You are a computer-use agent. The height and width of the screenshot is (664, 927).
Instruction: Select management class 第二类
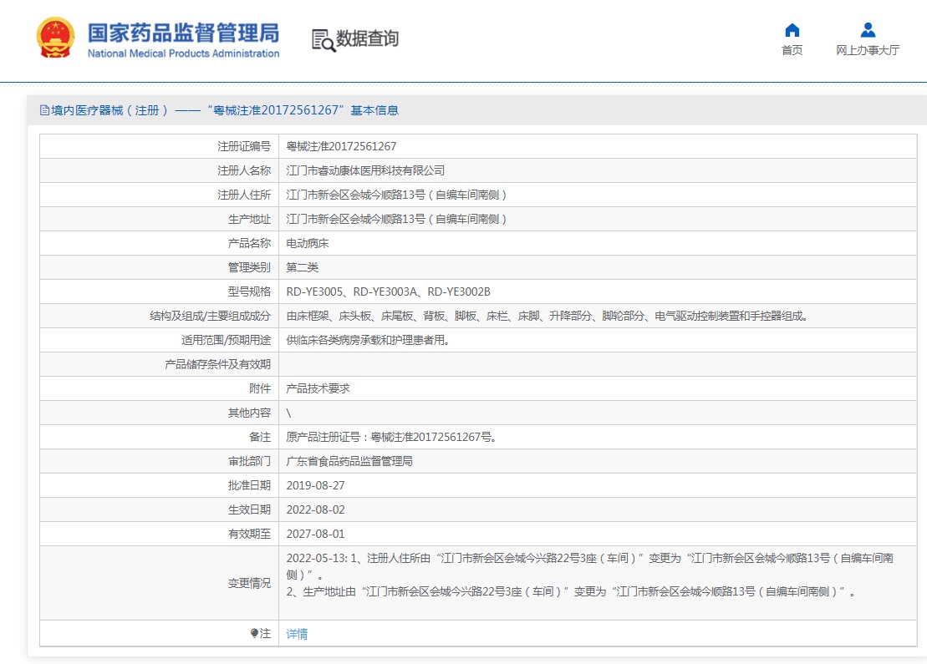pyautogui.click(x=302, y=267)
